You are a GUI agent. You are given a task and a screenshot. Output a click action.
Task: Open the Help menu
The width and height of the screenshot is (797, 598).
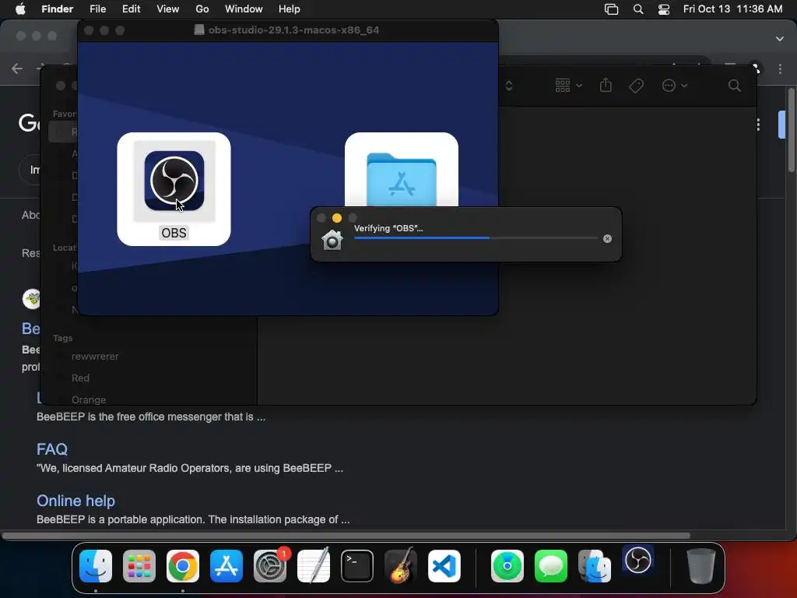tap(290, 9)
